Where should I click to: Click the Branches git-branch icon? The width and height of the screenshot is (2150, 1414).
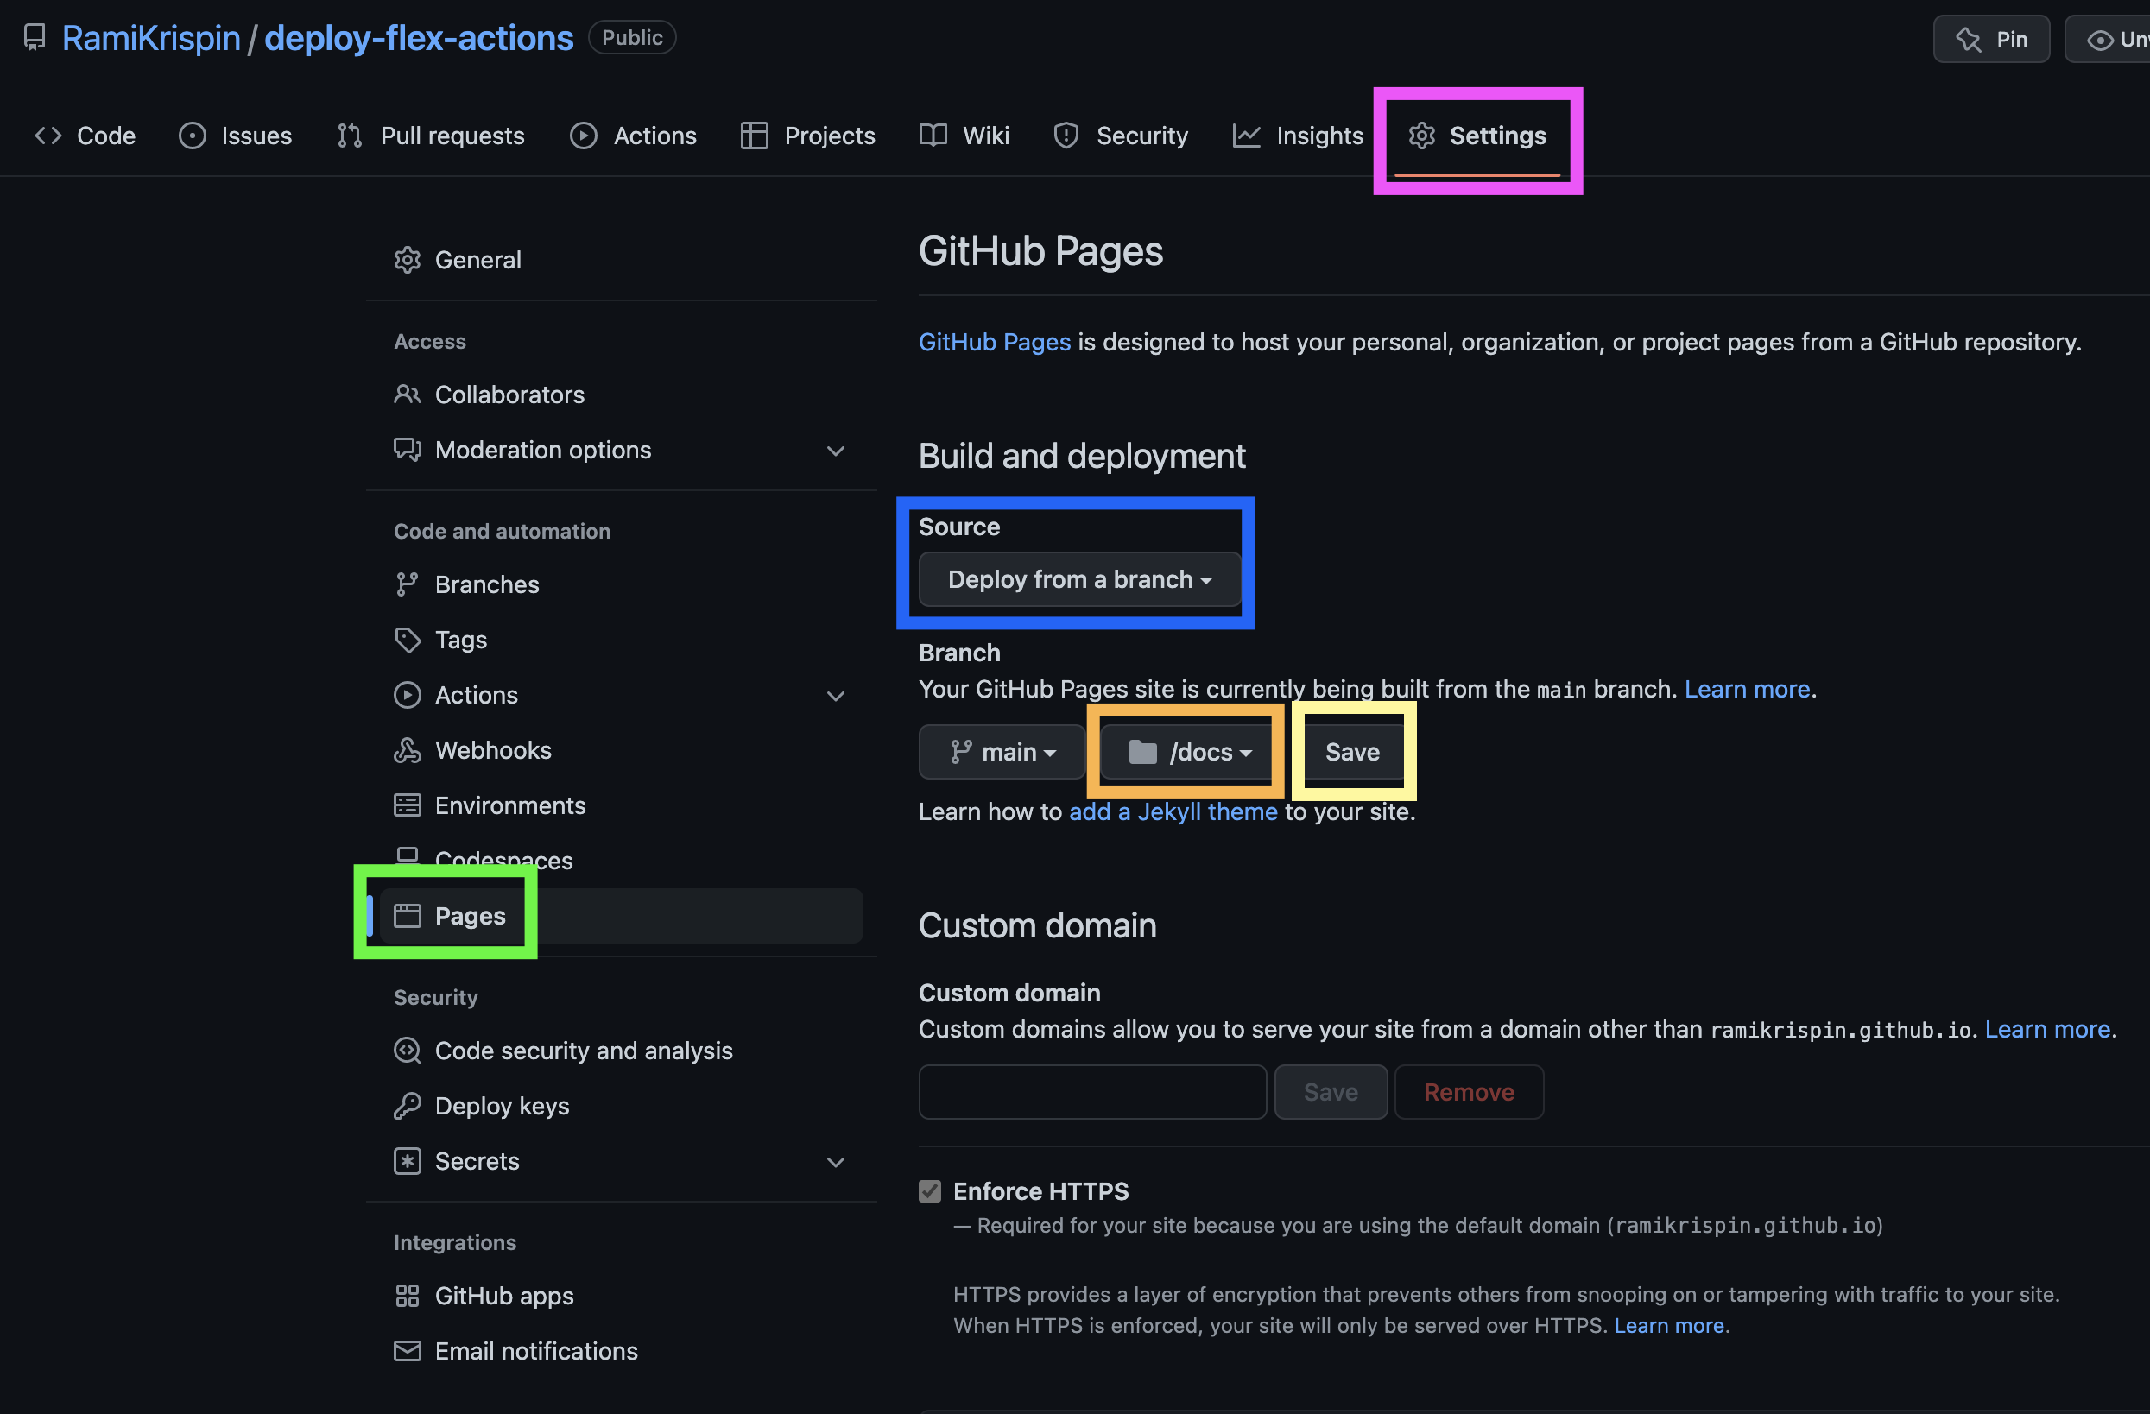point(408,584)
